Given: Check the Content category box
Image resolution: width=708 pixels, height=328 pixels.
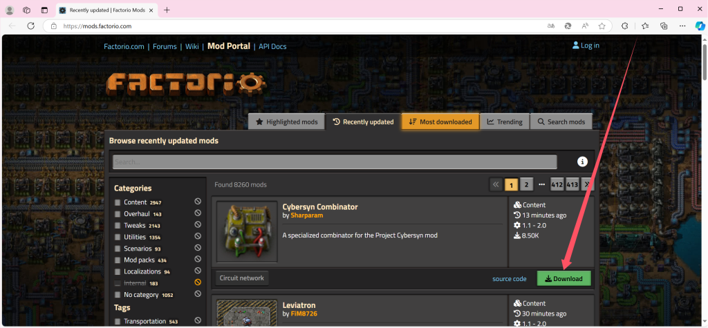Looking at the screenshot, I should (118, 202).
